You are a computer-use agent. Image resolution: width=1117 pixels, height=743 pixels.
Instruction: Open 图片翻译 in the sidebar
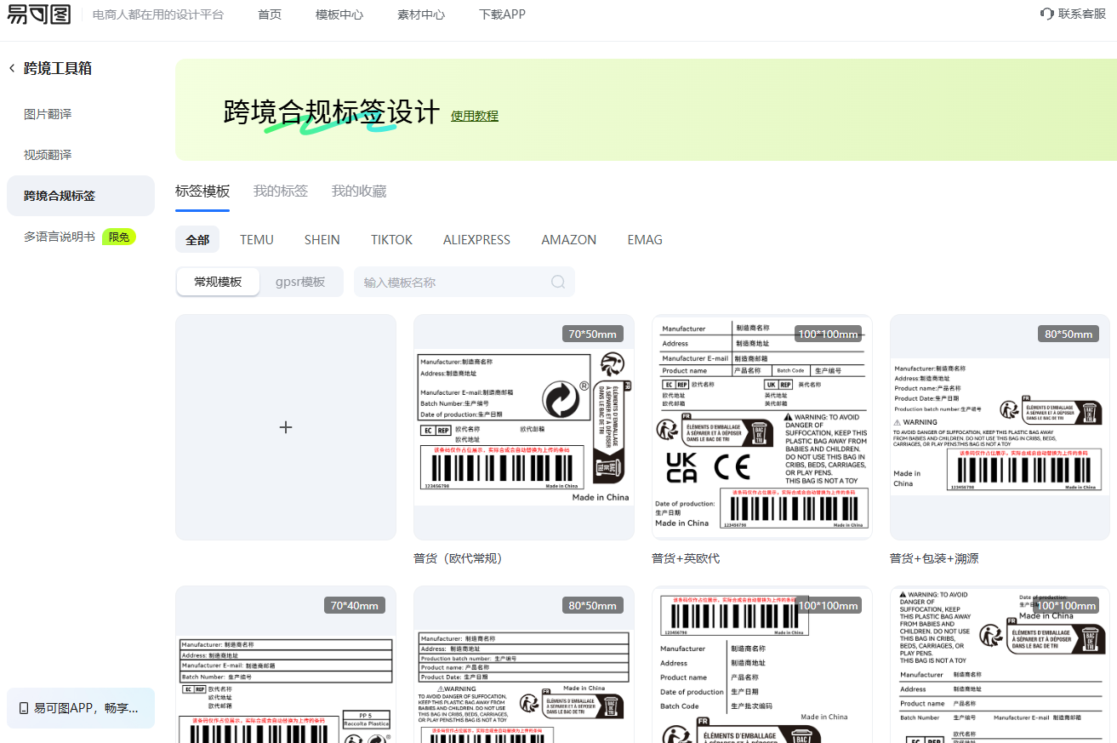pyautogui.click(x=48, y=114)
